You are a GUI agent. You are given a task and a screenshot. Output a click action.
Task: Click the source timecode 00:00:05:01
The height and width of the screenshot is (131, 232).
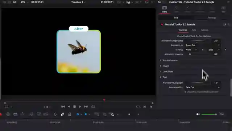[x=37, y=2]
